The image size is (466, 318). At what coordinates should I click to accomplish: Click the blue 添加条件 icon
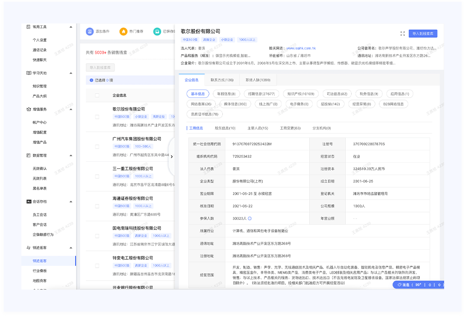(x=90, y=31)
